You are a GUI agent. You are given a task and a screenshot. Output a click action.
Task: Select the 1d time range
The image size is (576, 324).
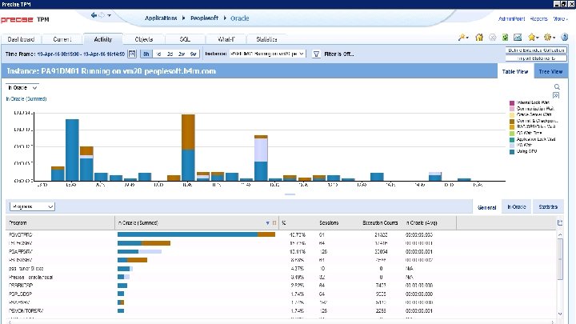pyautogui.click(x=158, y=54)
